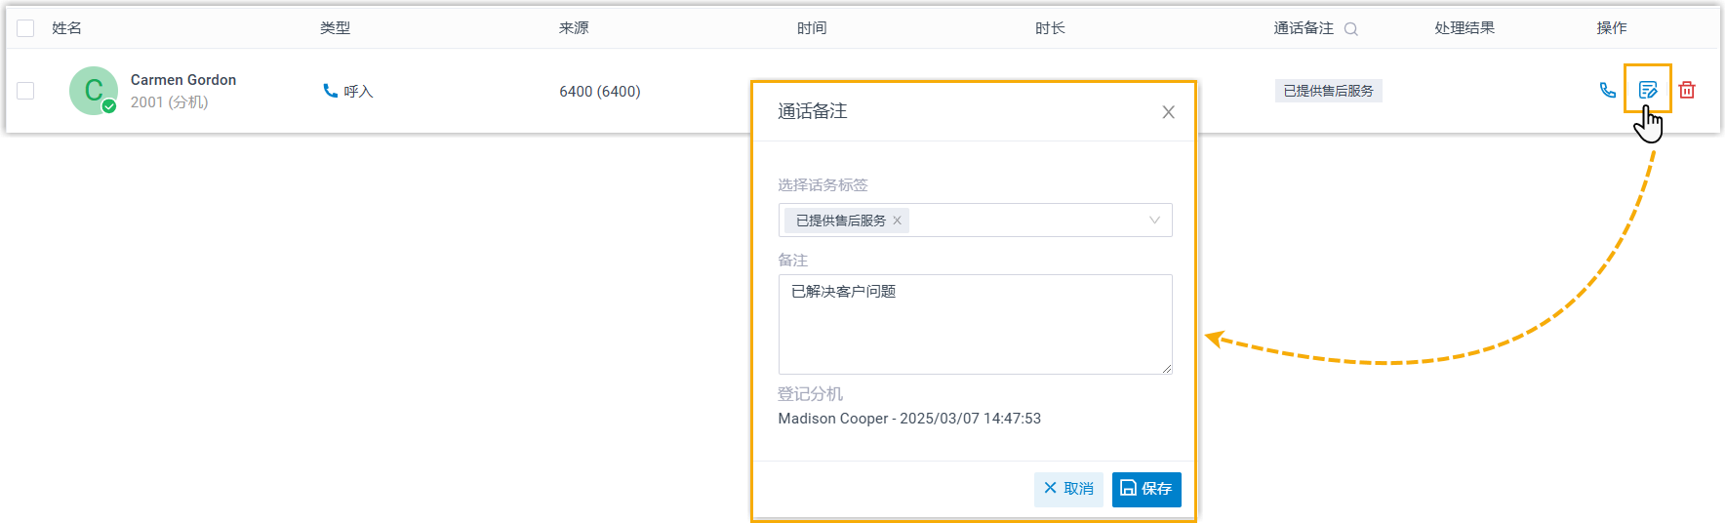This screenshot has width=1726, height=523.
Task: Check the row checkbox for Carmen Gordon
Action: 25,91
